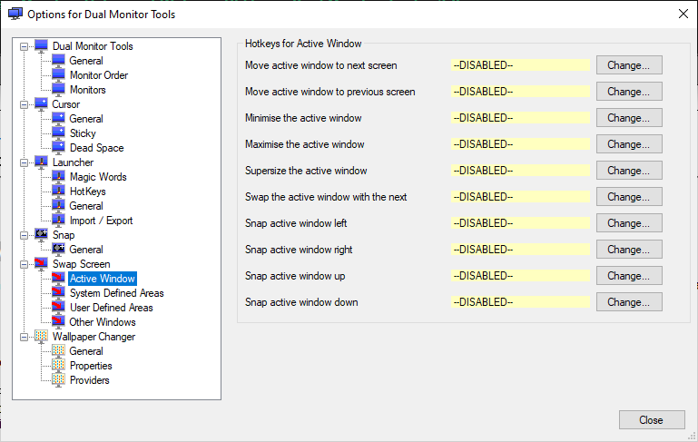Screen dimensions: 698x442
Task: Collapse the Launcher tree node
Action: pyautogui.click(x=24, y=162)
